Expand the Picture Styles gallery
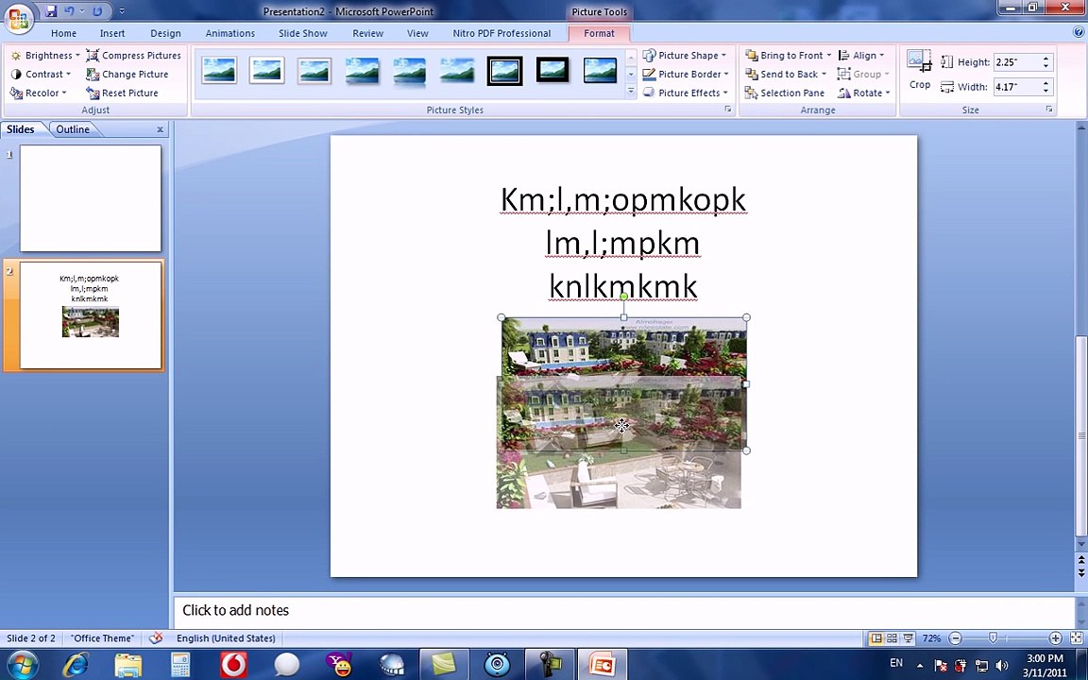 [x=631, y=91]
